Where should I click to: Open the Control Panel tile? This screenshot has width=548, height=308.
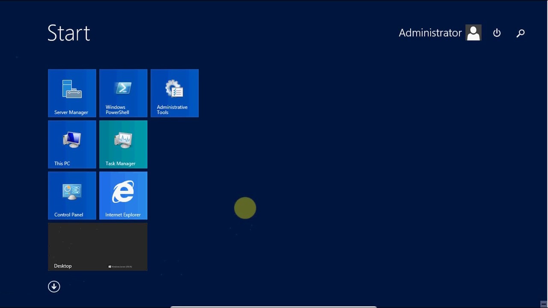point(72,196)
